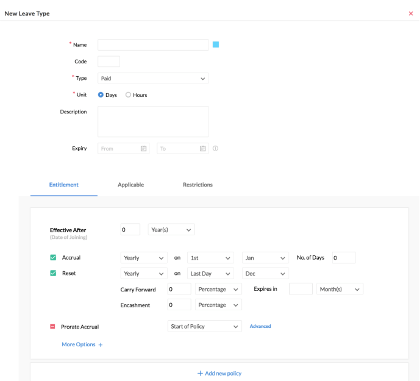The height and width of the screenshot is (381, 420).
Task: Open the Expiry To calendar icon
Action: [202, 148]
